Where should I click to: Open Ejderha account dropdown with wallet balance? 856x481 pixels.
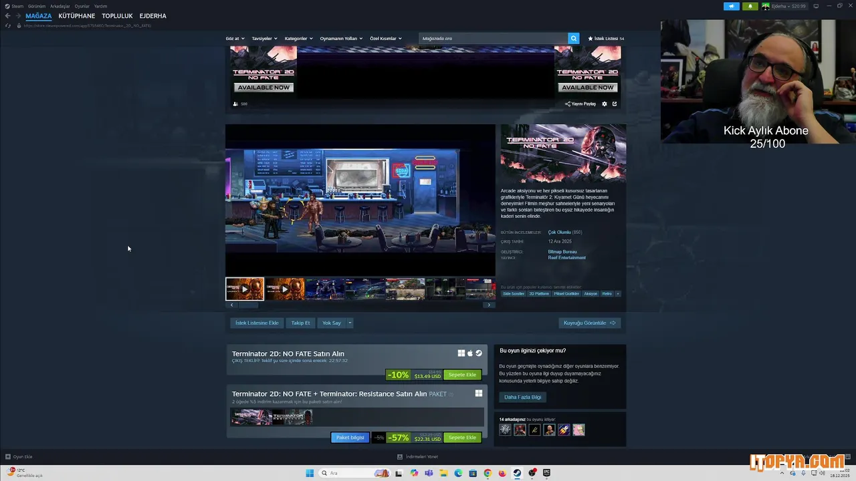(784, 6)
